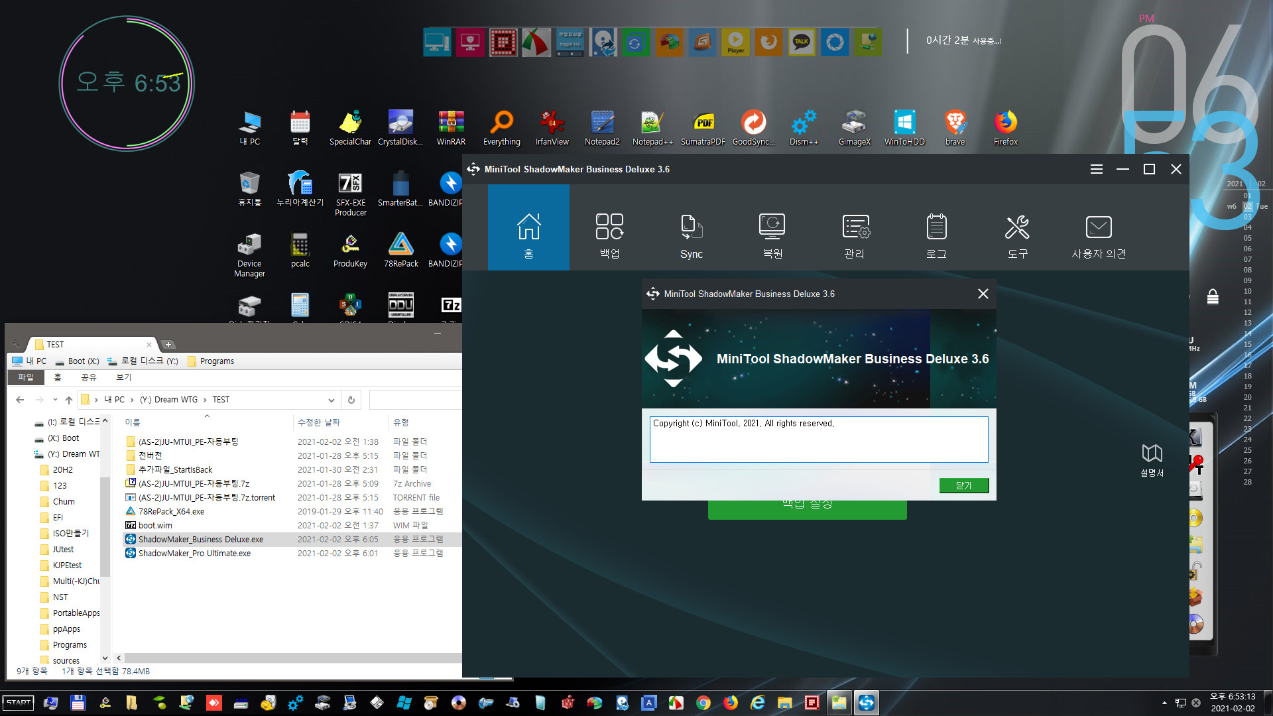Open 내 PC desktop icon
The width and height of the screenshot is (1273, 716).
coord(250,128)
